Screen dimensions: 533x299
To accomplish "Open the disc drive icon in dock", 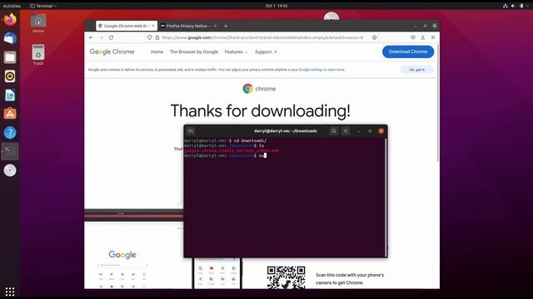I will pyautogui.click(x=10, y=170).
